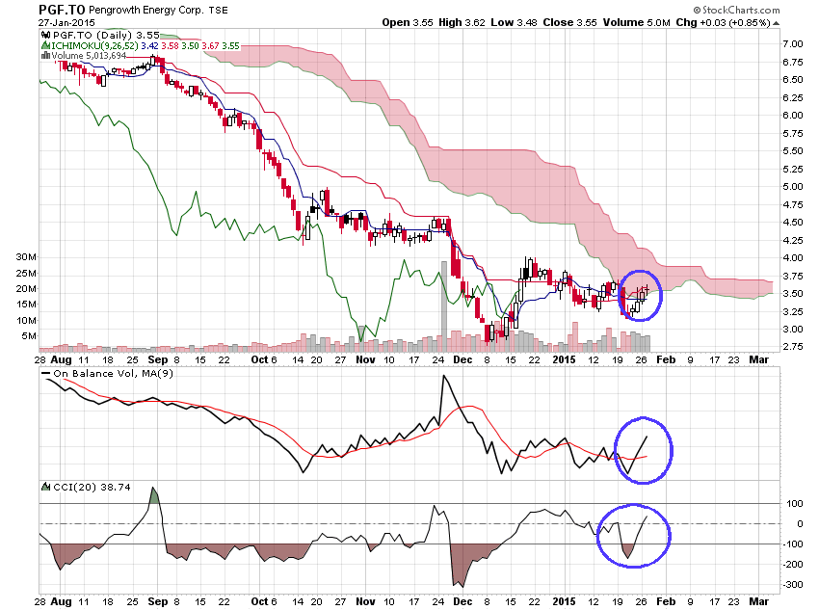Click the CCI(20) indicator legend icon
819x610 pixels.
[x=45, y=487]
